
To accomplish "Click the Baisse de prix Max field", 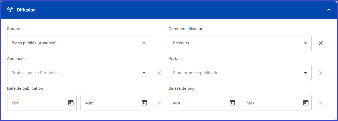I will click(x=277, y=103).
